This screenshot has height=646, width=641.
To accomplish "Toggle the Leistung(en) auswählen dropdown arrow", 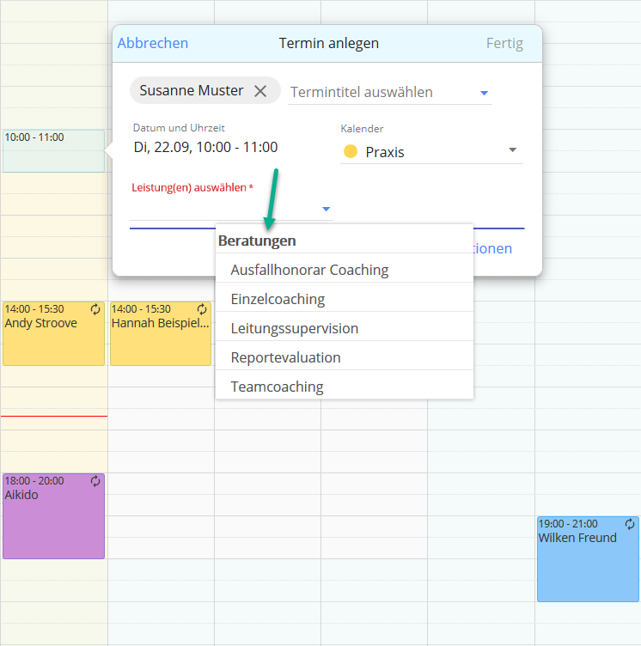I will 326,209.
